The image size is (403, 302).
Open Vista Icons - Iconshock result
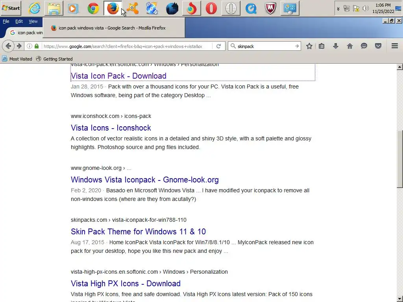pyautogui.click(x=111, y=128)
